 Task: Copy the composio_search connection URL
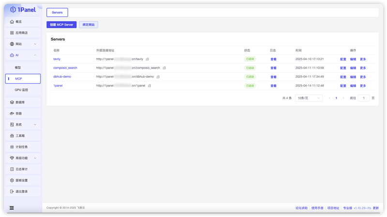tap(164, 68)
